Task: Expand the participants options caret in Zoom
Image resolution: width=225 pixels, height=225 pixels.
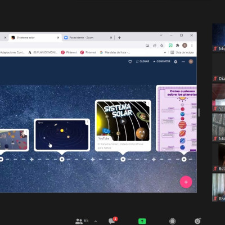Action: [96, 221]
